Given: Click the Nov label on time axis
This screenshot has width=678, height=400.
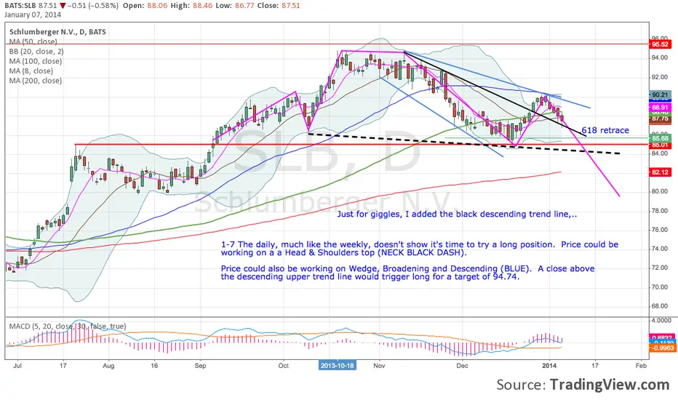Looking at the screenshot, I should [x=379, y=365].
